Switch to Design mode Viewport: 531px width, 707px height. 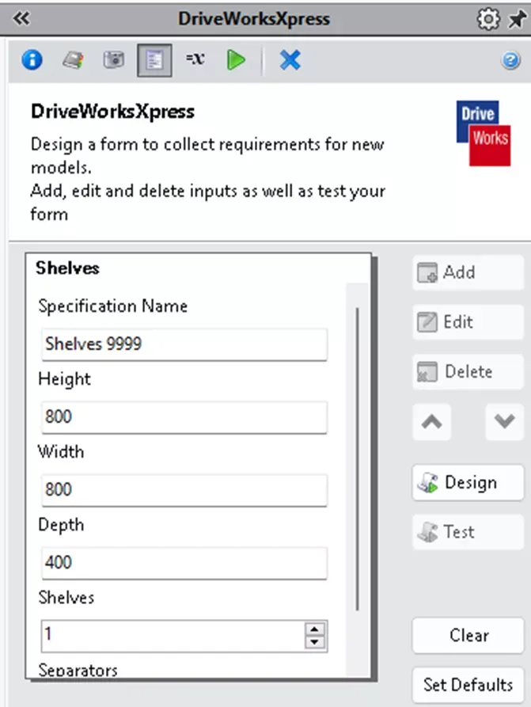click(468, 482)
